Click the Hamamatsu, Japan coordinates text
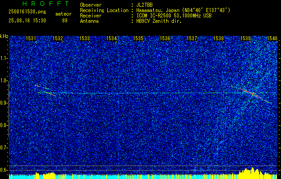The width and height of the screenshot is (281, 179). (x=183, y=10)
